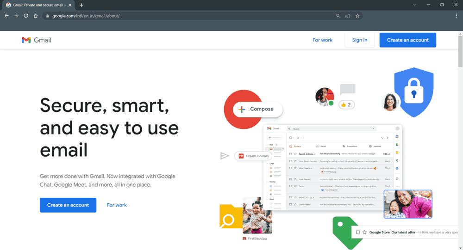Click the zoom magnifier icon in address bar

coord(338,16)
